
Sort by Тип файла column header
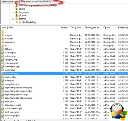tap(76, 27)
